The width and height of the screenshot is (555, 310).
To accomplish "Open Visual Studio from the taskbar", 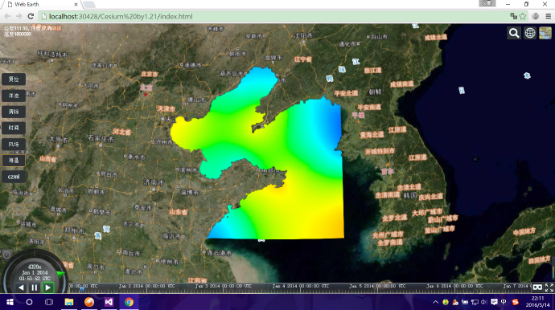I will click(109, 302).
